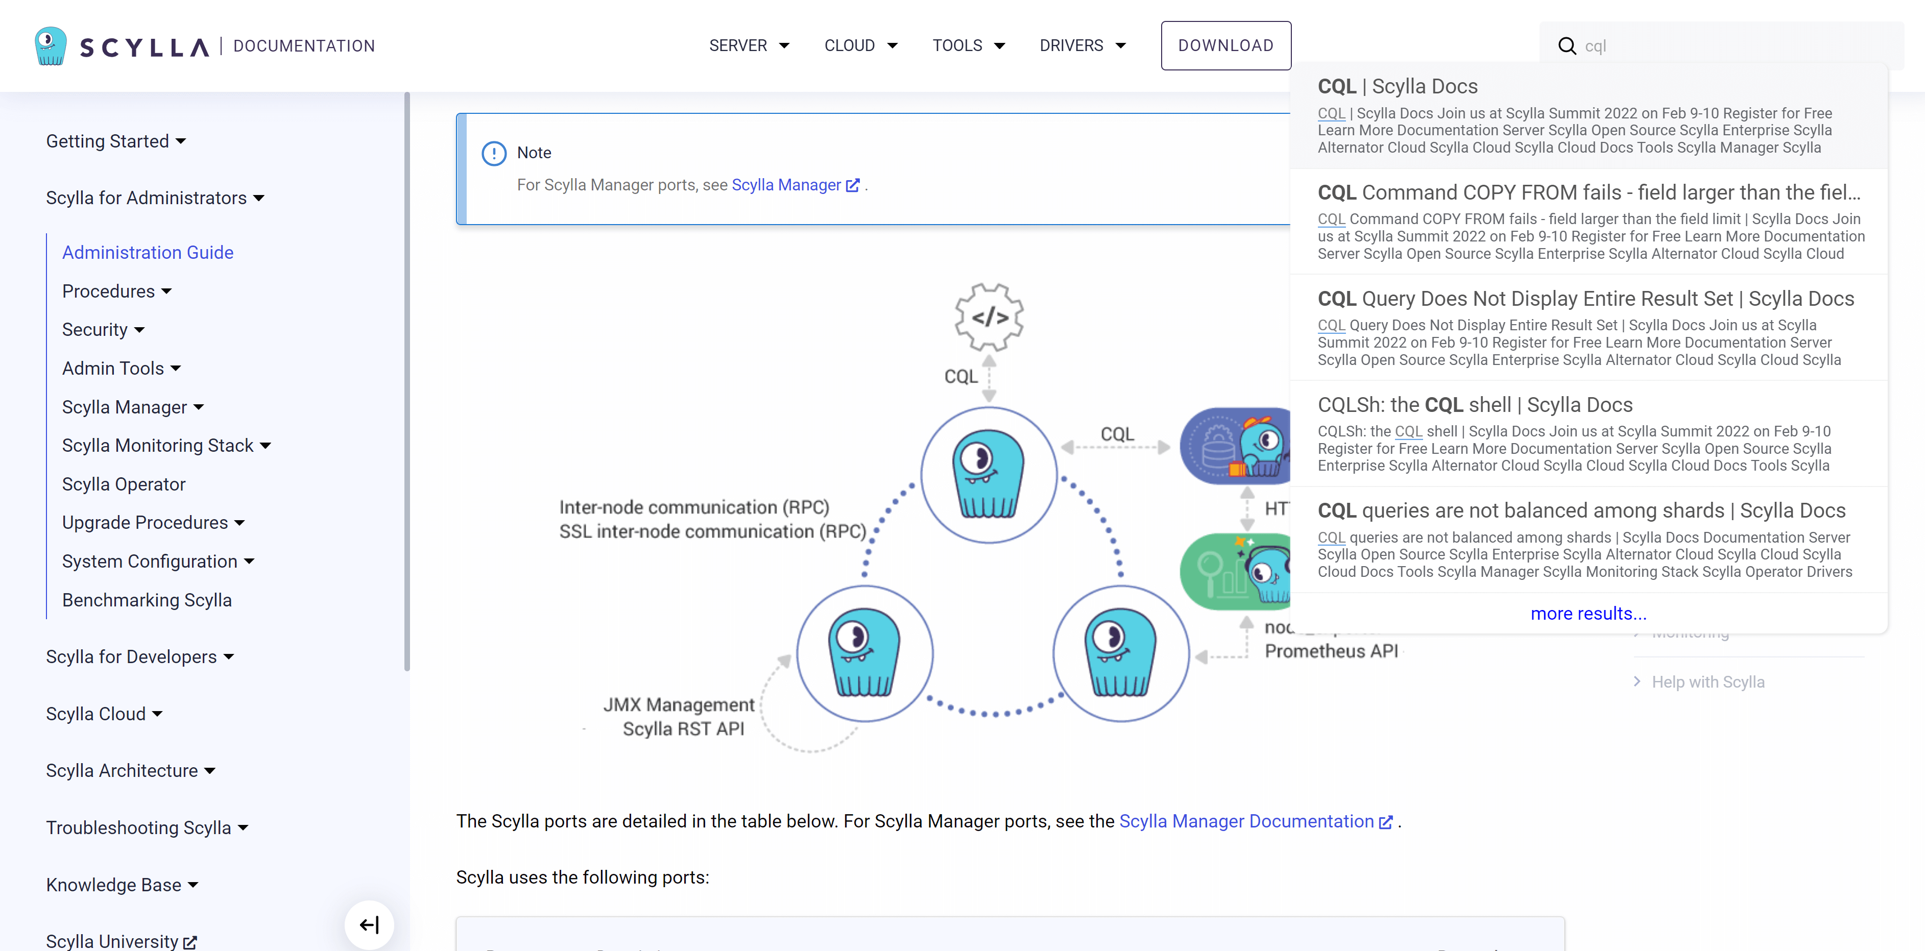Open 'CQL | Scylla Docs' search result

tap(1589, 116)
